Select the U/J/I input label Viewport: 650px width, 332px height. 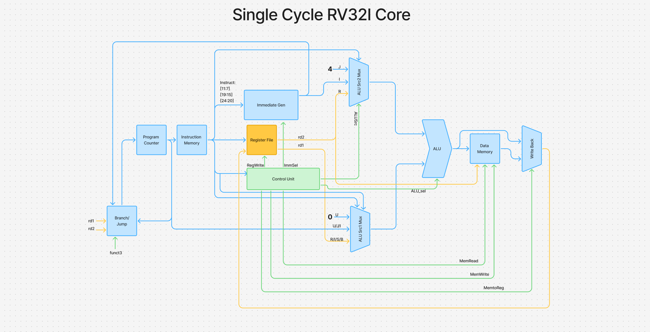(337, 226)
